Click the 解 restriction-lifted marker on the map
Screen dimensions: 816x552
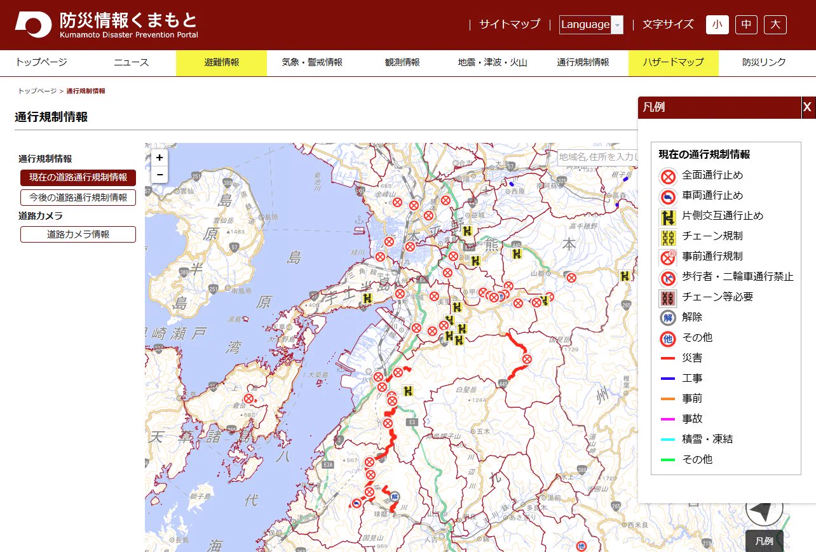[395, 497]
